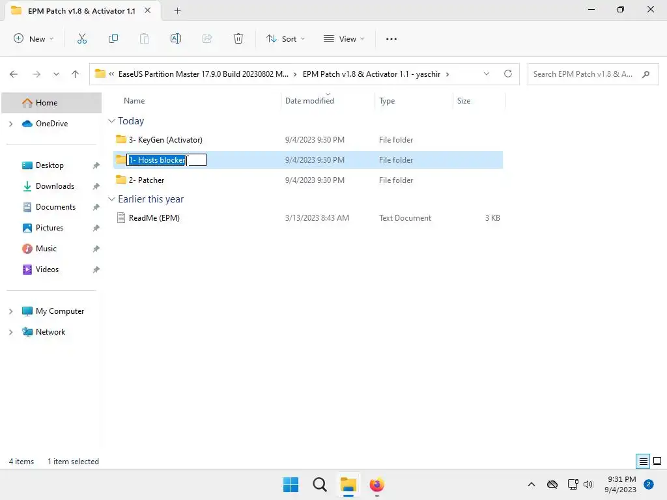667x500 pixels.
Task: Click the folder rename text box
Action: coord(167,160)
